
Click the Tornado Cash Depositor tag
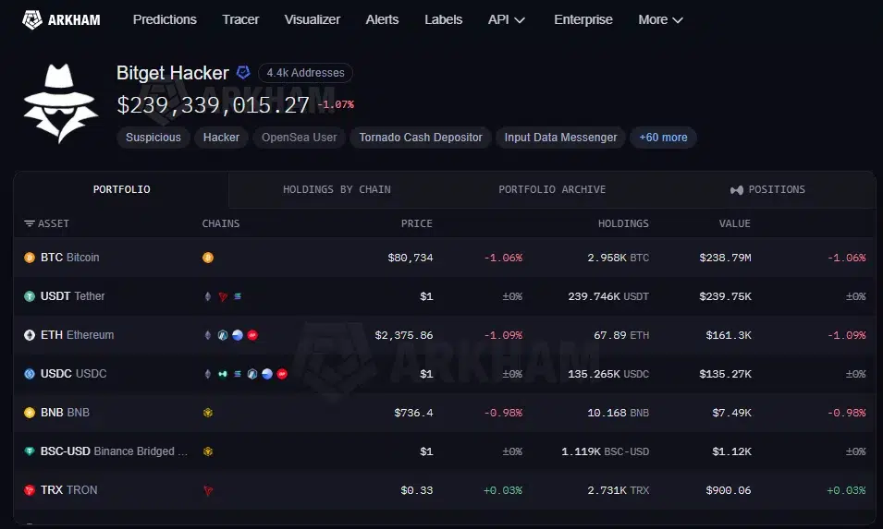coord(421,138)
